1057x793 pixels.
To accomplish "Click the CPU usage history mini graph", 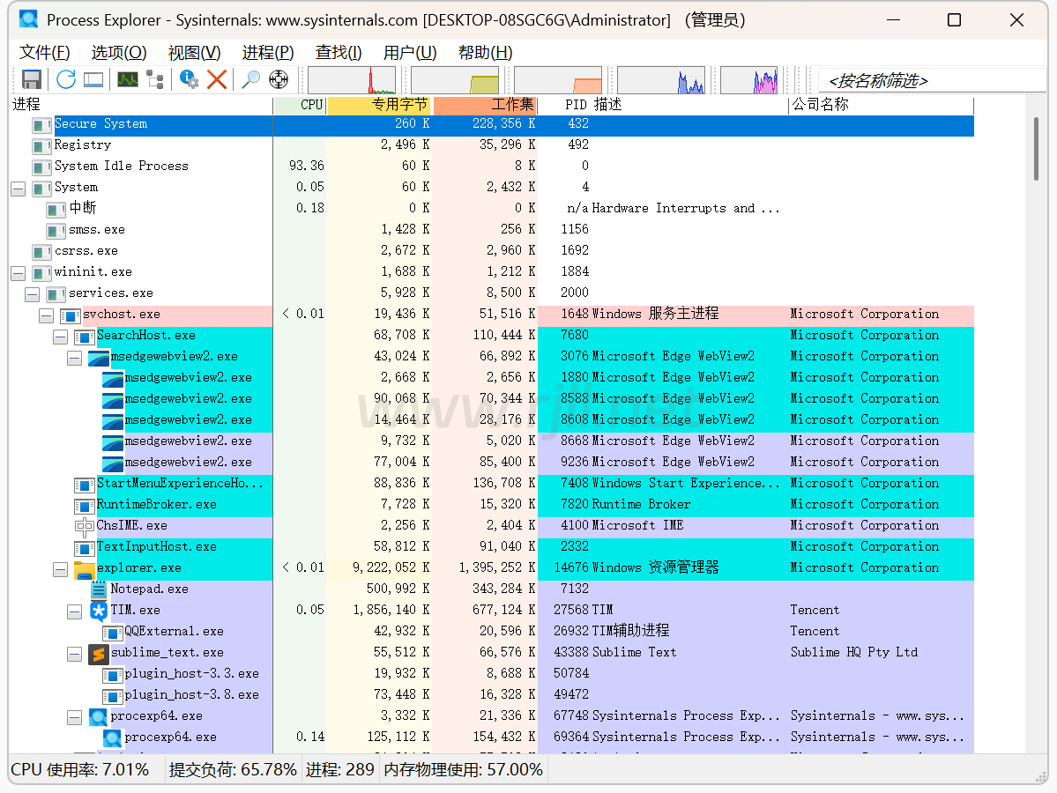I will (351, 80).
